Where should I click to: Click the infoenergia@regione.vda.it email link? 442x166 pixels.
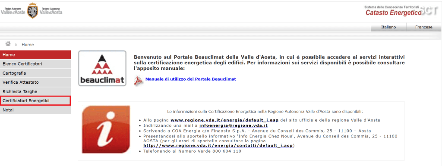coord(233,125)
